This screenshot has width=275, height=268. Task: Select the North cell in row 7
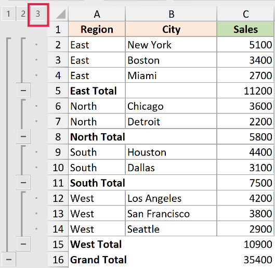coord(97,121)
